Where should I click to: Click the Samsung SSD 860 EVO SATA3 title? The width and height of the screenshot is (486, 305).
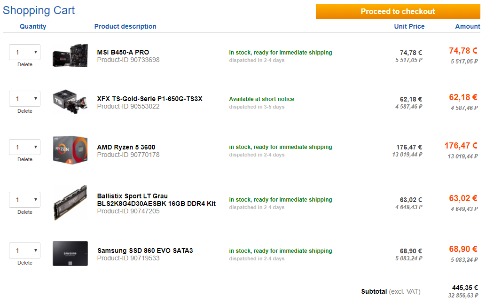tap(145, 250)
